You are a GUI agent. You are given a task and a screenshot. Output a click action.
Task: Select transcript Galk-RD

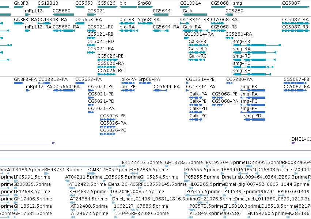[x=198, y=49]
